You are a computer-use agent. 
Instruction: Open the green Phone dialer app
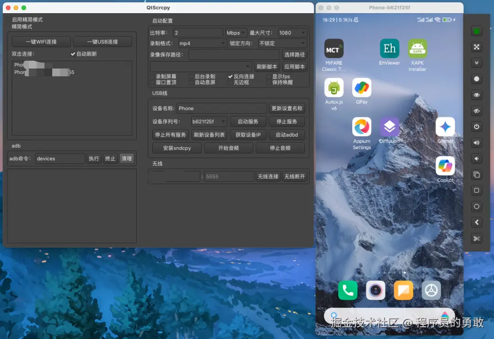348,290
